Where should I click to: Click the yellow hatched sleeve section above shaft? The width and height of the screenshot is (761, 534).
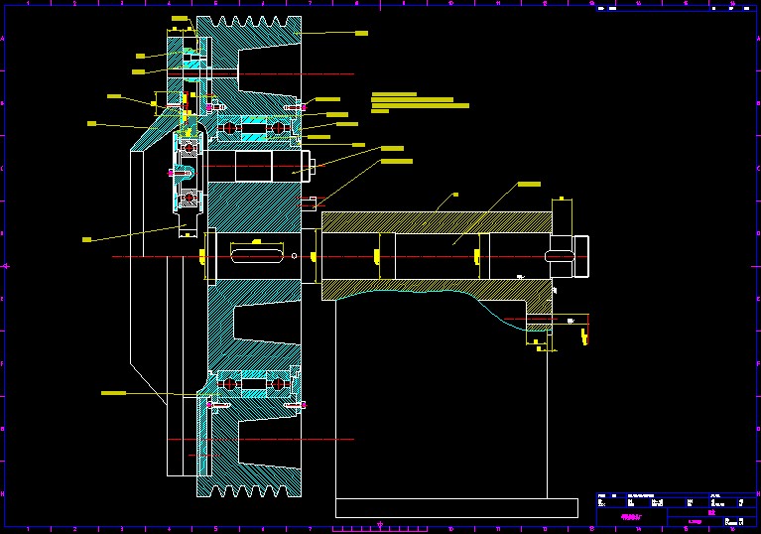tap(437, 222)
